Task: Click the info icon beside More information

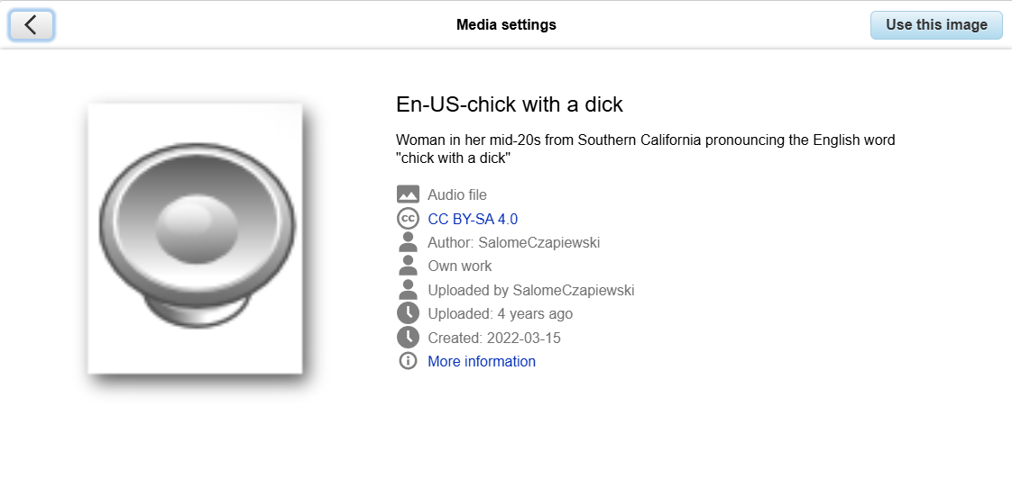Action: [x=408, y=362]
